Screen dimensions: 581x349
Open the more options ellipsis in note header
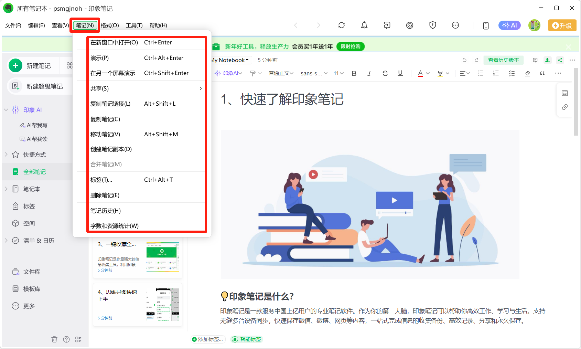[x=572, y=60]
